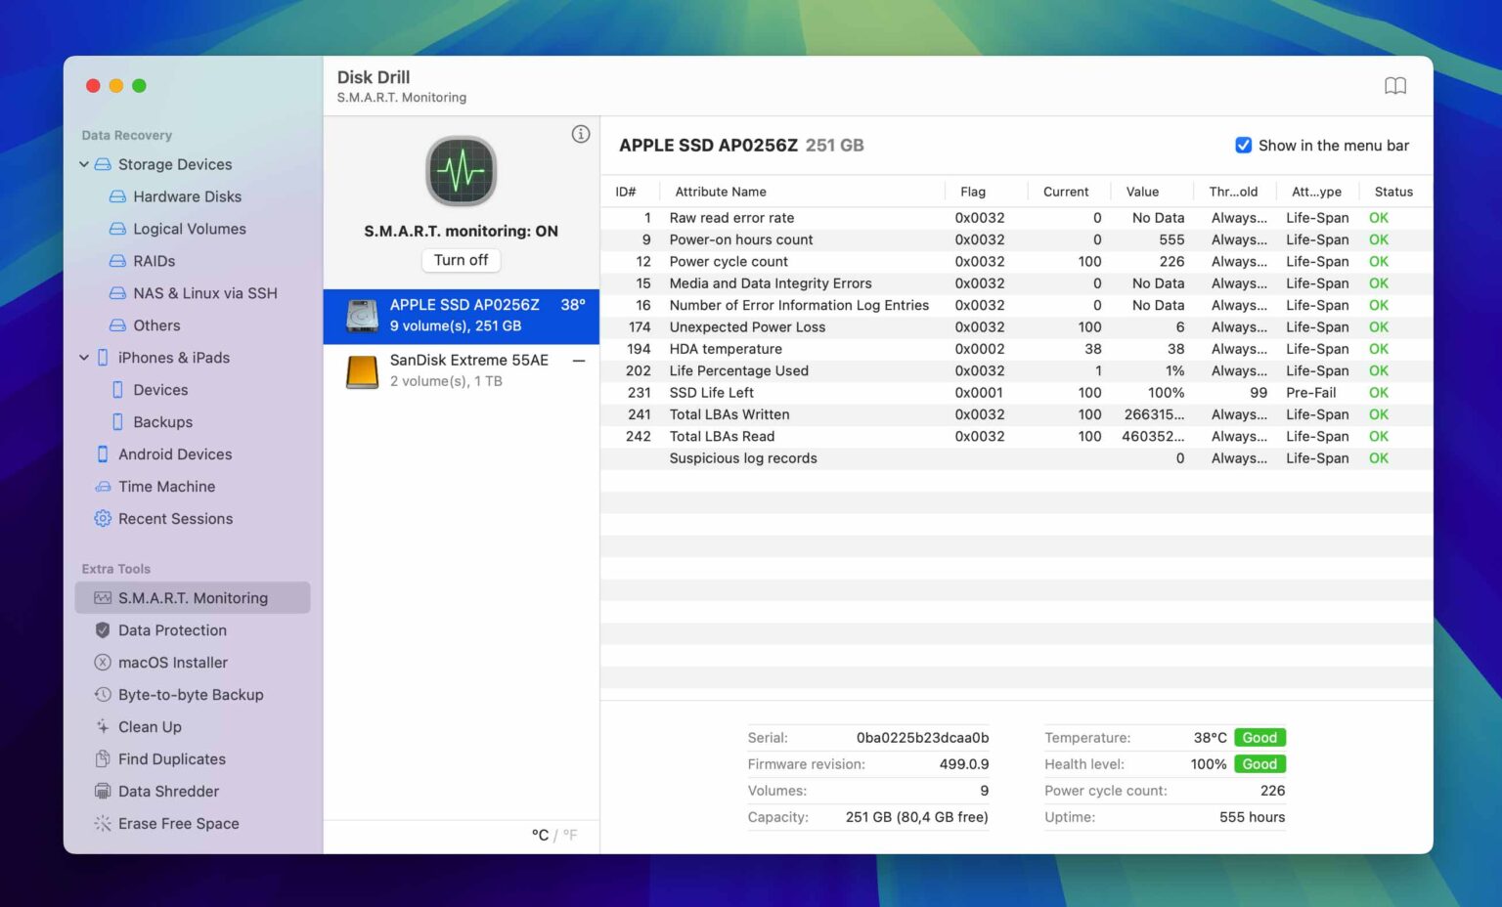Select the SanDisk Extreme 55AE disk entry
The image size is (1502, 907).
[461, 369]
